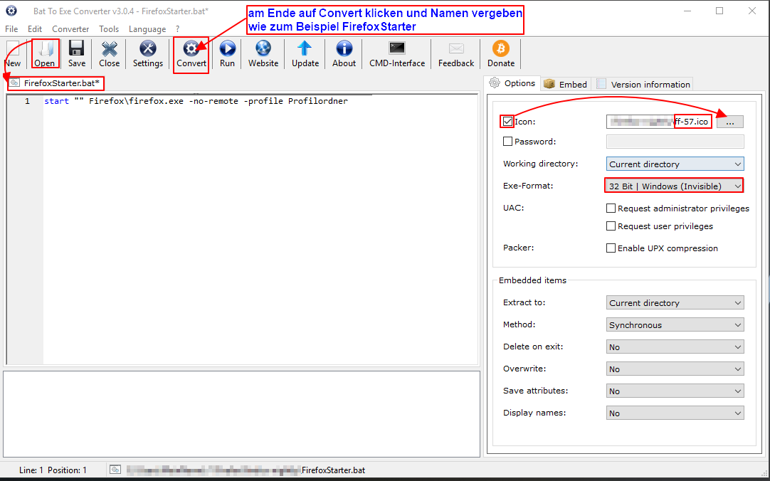Image resolution: width=770 pixels, height=481 pixels.
Task: Switch to the Version information tab
Action: coord(643,85)
